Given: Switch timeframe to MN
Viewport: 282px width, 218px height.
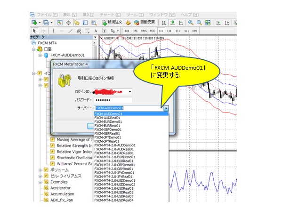Looking at the screenshot, I should click(195, 31).
